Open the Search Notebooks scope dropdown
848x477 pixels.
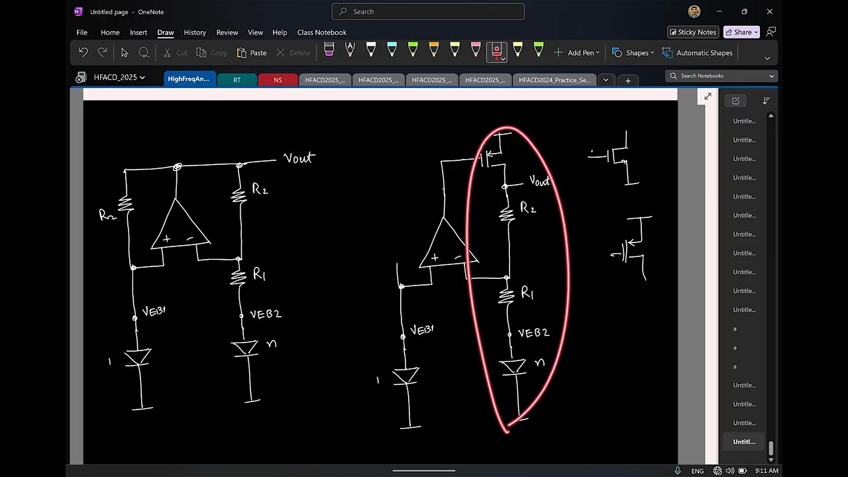tap(772, 76)
